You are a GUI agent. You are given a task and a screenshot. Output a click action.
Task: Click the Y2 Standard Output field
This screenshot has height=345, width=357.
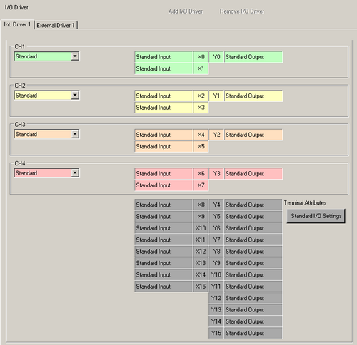click(x=253, y=135)
